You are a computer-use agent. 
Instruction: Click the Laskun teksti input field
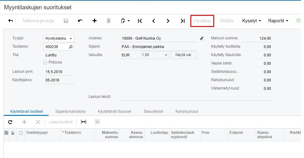[x=196, y=97]
